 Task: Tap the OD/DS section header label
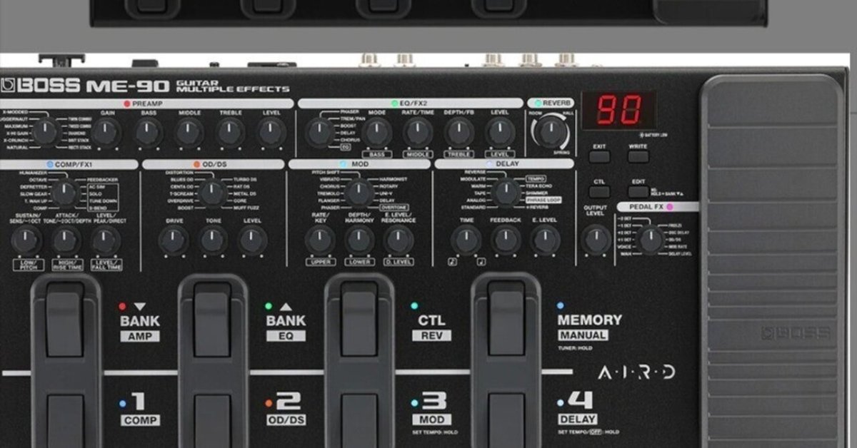click(213, 164)
